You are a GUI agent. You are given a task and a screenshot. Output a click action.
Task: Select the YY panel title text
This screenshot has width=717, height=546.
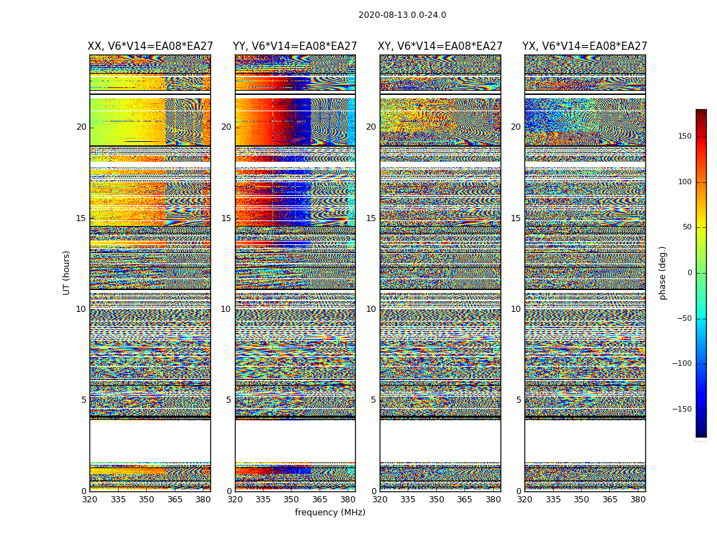[x=295, y=46]
